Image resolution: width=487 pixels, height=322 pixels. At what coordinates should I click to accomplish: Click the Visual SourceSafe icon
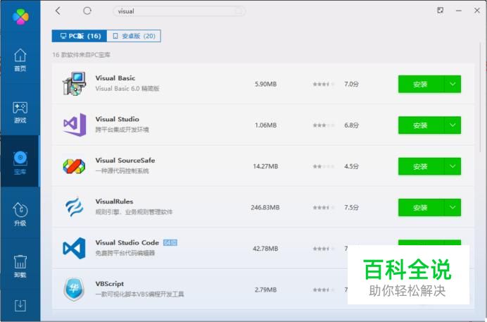click(74, 166)
